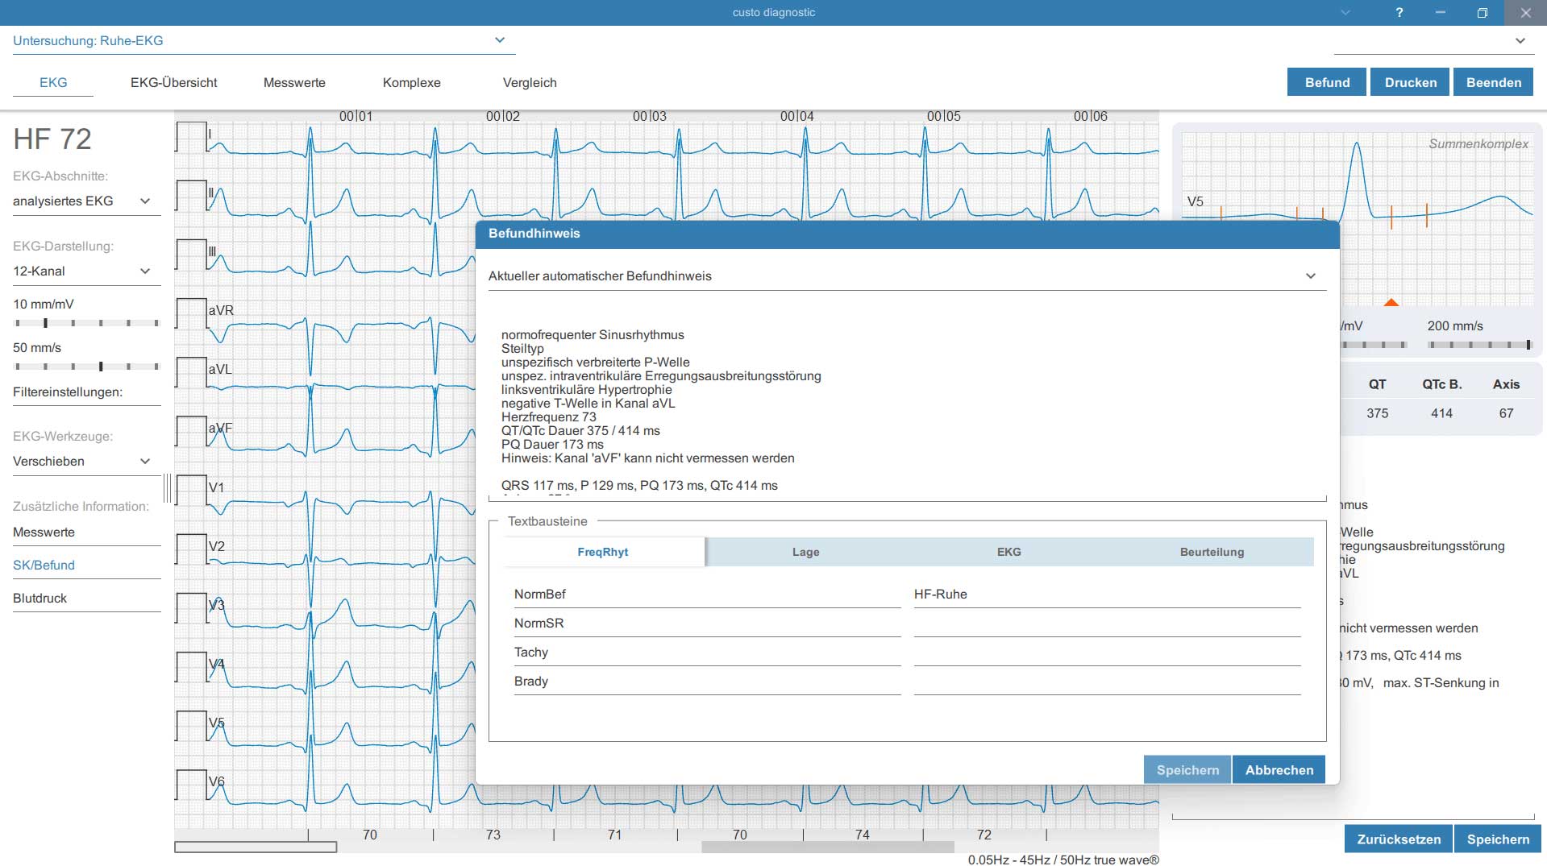
Task: Open the Komplexe tab
Action: point(412,82)
